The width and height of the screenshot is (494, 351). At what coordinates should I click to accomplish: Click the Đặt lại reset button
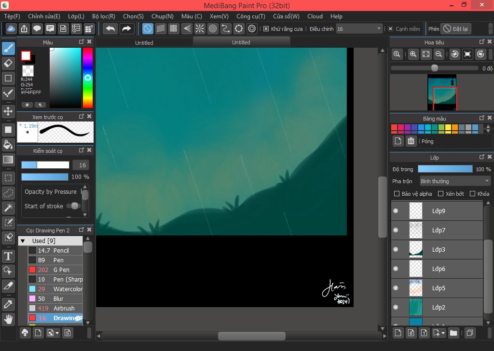455,28
